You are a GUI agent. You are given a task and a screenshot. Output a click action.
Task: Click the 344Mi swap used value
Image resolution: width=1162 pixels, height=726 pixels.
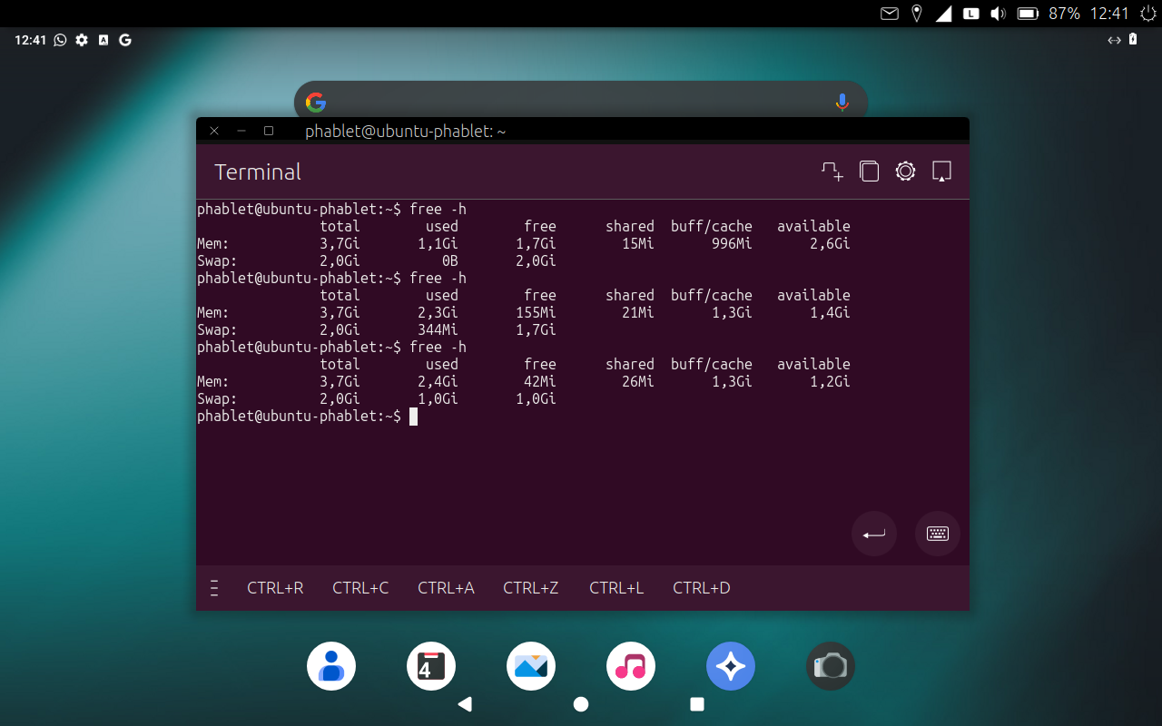click(438, 329)
